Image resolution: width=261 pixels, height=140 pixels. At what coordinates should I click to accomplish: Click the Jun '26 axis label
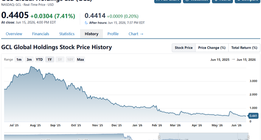[x=236, y=125]
